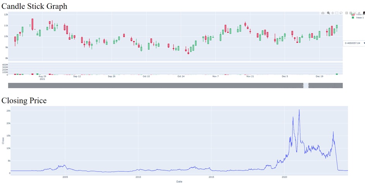The image size is (365, 183).
Task: Toggle visibility of trace 0 in legend
Action: (359, 14)
